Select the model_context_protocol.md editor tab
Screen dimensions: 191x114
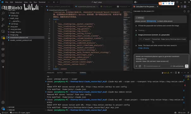tap(59, 7)
